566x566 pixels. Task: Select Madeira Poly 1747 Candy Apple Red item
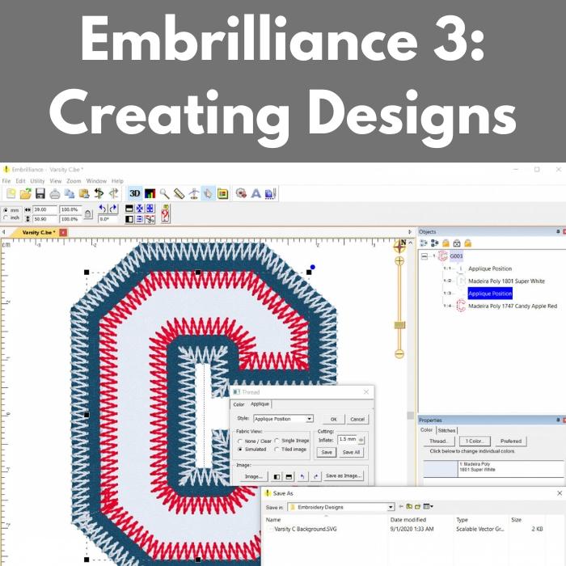click(x=513, y=306)
